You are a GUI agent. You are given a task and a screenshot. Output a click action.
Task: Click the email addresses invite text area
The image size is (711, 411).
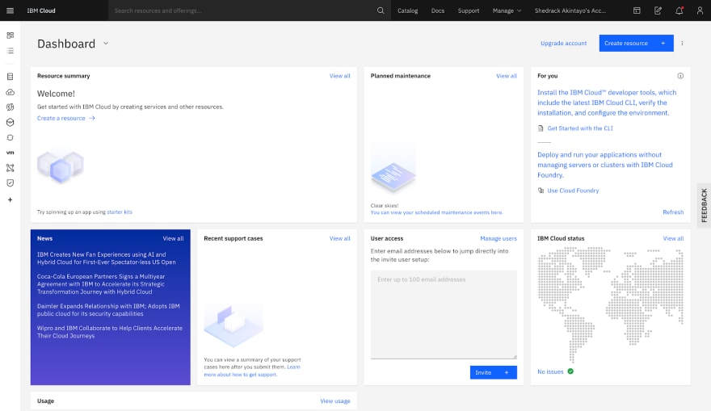point(444,314)
